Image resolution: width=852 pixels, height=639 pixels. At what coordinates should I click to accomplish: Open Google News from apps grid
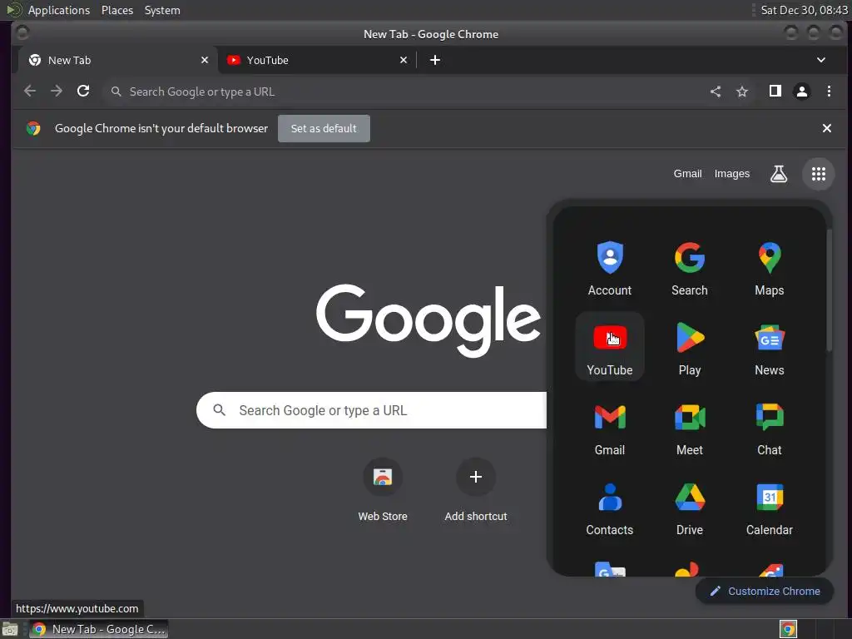(x=770, y=348)
